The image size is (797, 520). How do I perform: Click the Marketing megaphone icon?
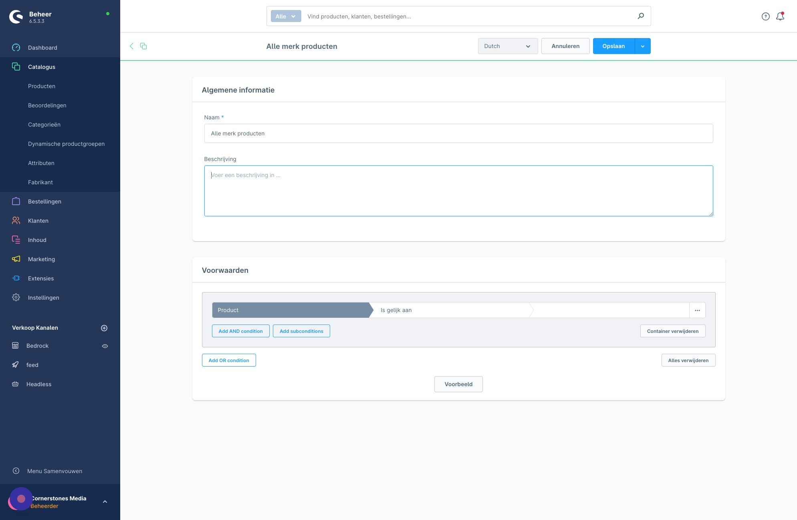[x=16, y=259]
